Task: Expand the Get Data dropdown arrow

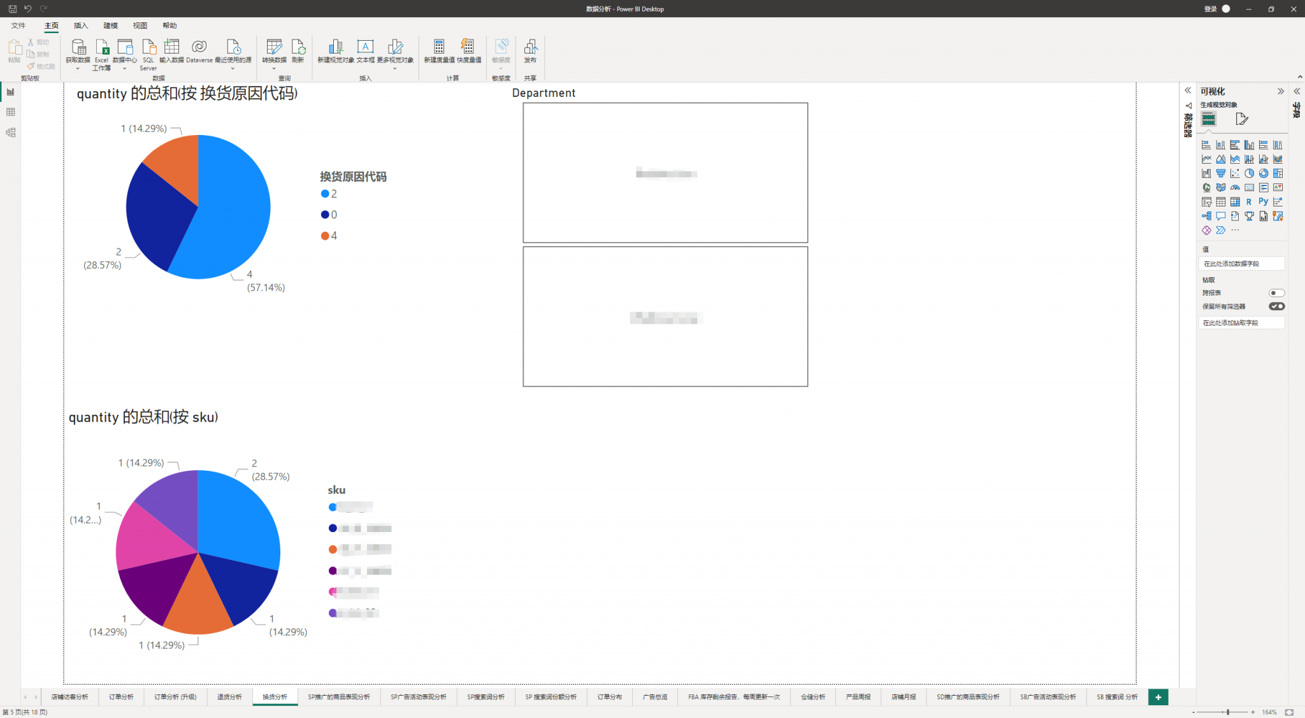Action: point(78,69)
